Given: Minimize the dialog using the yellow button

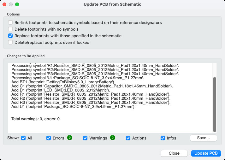Looking at the screenshot, I should [11, 4].
